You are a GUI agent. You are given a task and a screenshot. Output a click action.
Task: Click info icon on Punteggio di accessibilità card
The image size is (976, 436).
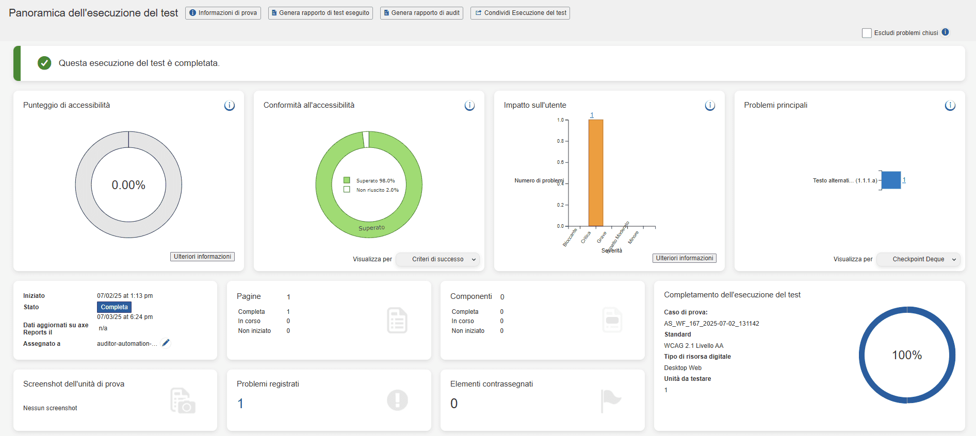pos(230,106)
